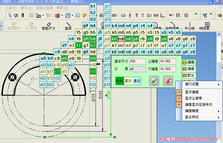Screen dimensions: 223x143
Task: Choose tolerance cell js6
Action: tap(107, 39)
